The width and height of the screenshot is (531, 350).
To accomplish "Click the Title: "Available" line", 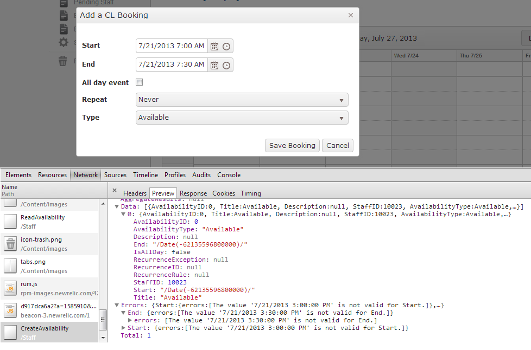I will click(x=168, y=297).
